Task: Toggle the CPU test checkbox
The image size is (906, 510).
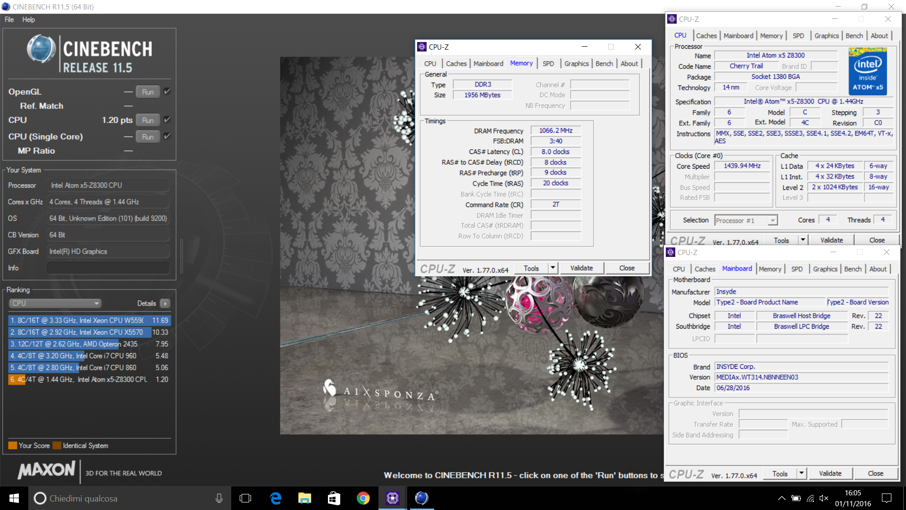Action: point(167,119)
